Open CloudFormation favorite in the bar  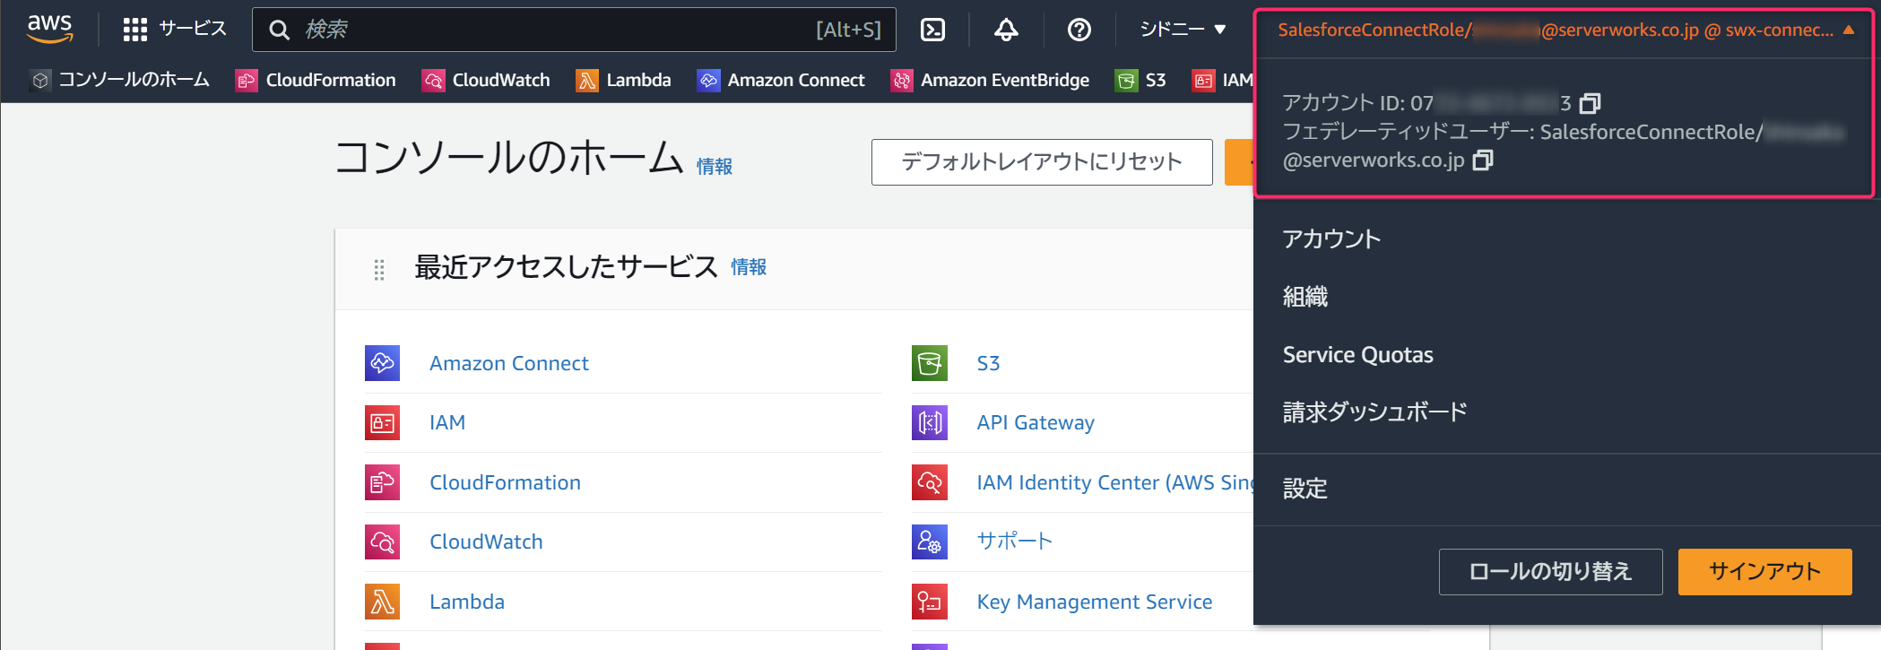pos(316,80)
